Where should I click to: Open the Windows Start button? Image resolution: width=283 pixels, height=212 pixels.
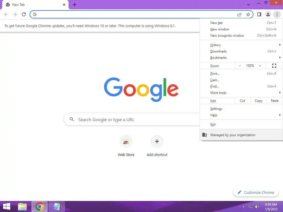(7, 206)
